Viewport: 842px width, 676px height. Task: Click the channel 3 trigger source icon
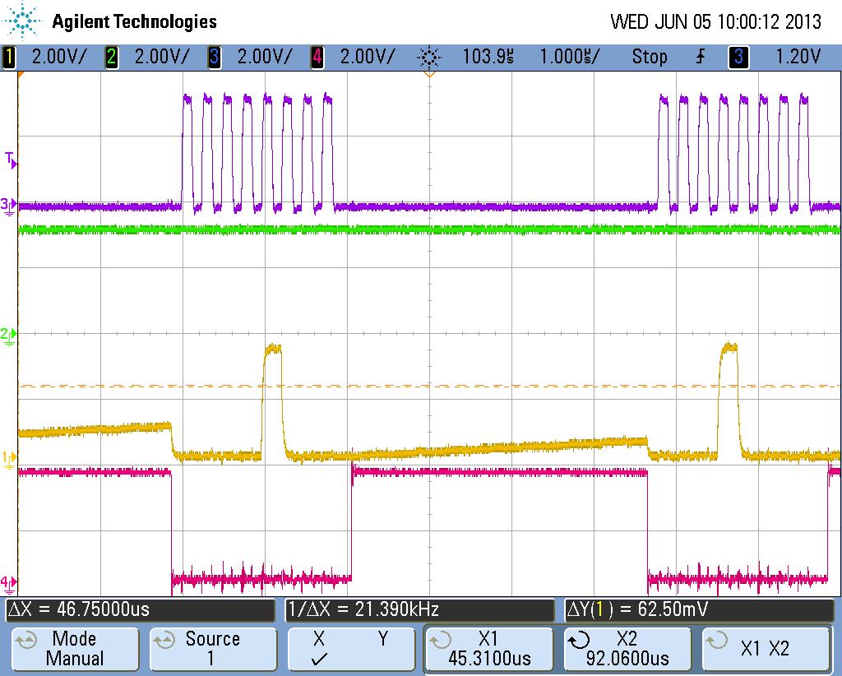(x=738, y=57)
